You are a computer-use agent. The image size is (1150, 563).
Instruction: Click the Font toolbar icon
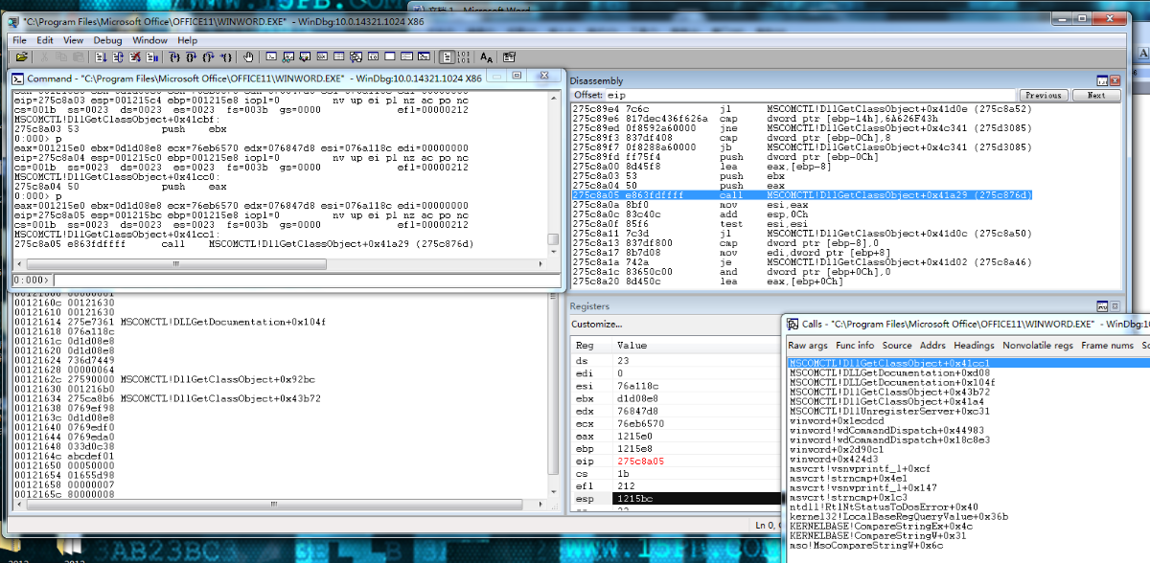487,57
